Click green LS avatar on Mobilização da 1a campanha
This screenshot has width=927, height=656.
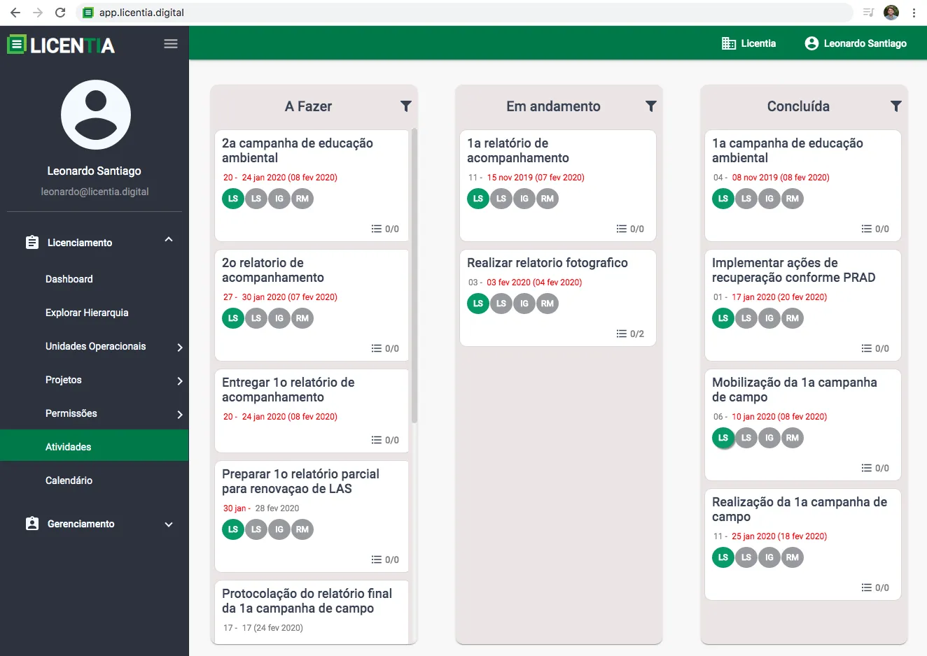pyautogui.click(x=723, y=438)
